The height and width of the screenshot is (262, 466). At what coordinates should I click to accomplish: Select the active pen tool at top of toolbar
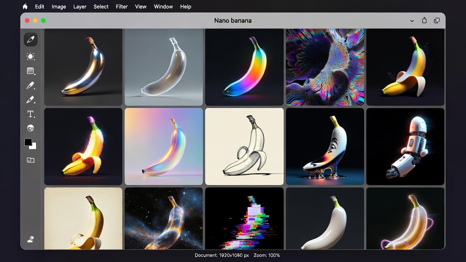click(31, 39)
